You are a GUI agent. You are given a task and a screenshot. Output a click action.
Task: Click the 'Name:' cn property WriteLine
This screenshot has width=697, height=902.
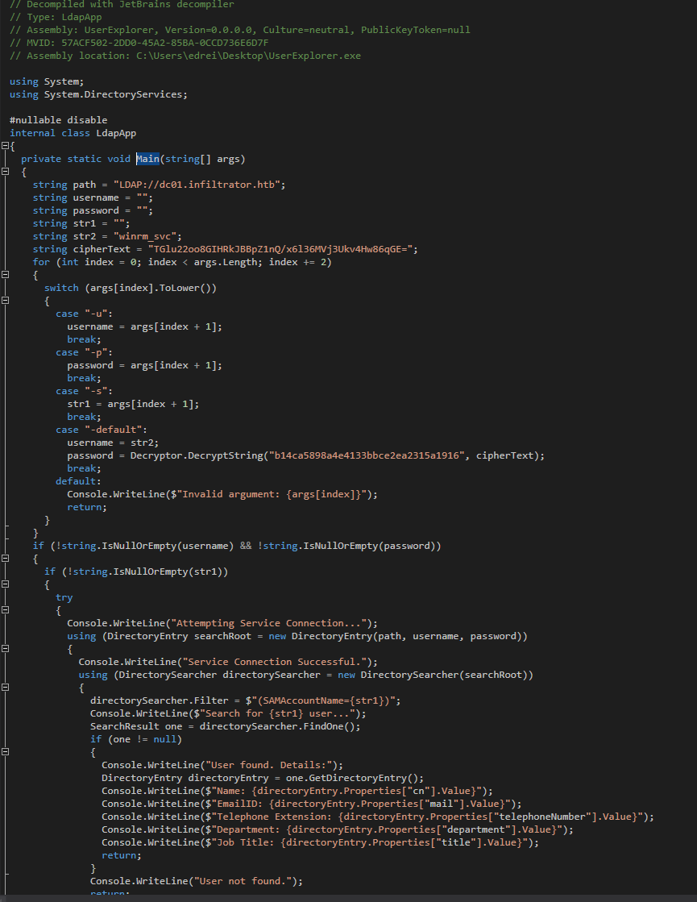click(297, 791)
